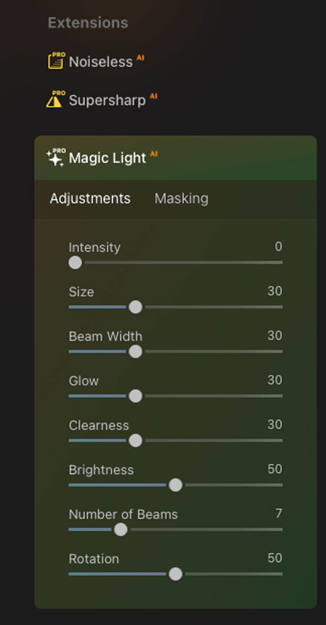
Task: Click the Number of Beams slider knob
Action: pyautogui.click(x=120, y=530)
